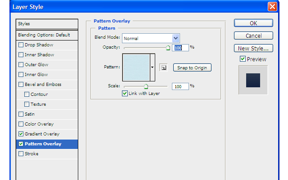Select Blending Options: Default
Screen dimensions: 288x180
tap(44, 35)
